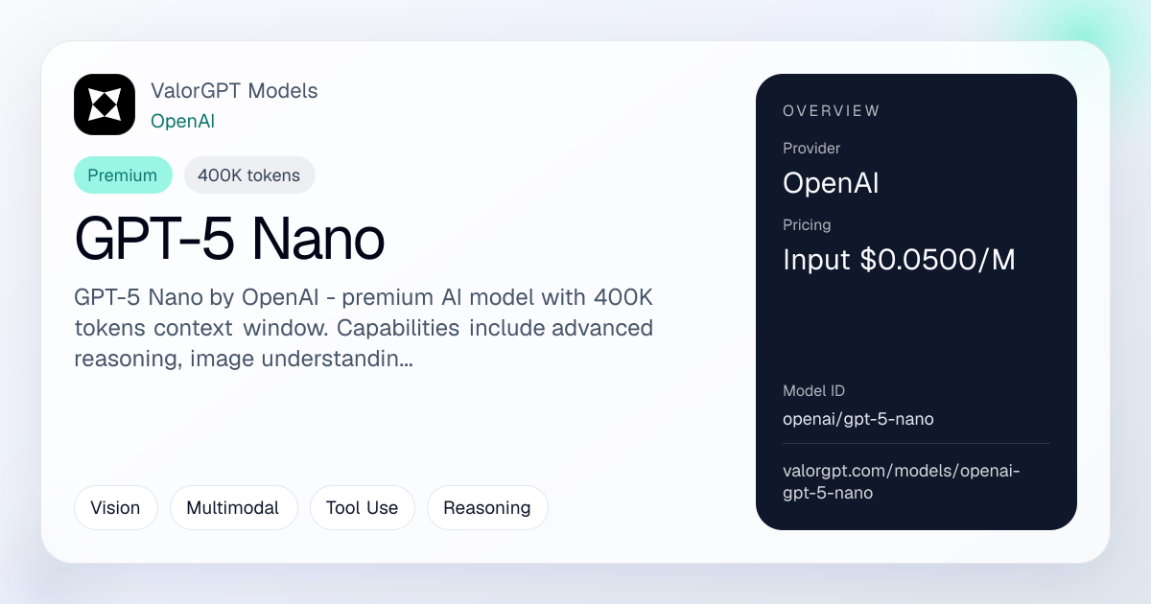Image resolution: width=1151 pixels, height=604 pixels.
Task: Follow the green OpenAI provider link
Action: click(182, 121)
